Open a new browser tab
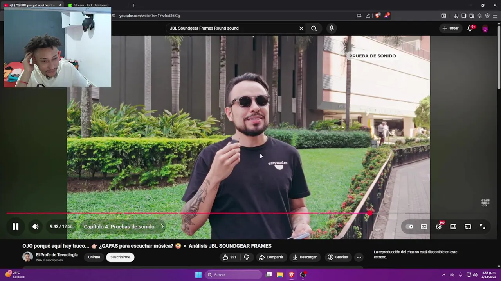 pos(133,5)
